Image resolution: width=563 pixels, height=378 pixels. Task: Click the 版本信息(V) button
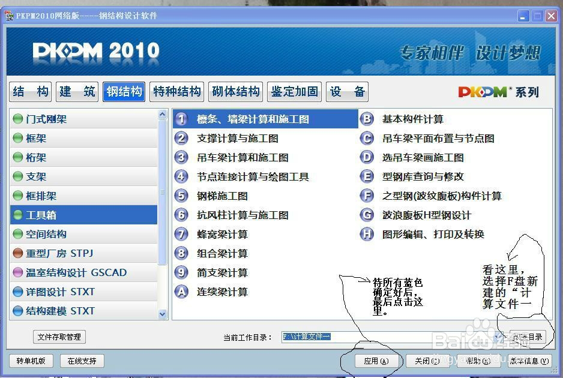point(529,361)
